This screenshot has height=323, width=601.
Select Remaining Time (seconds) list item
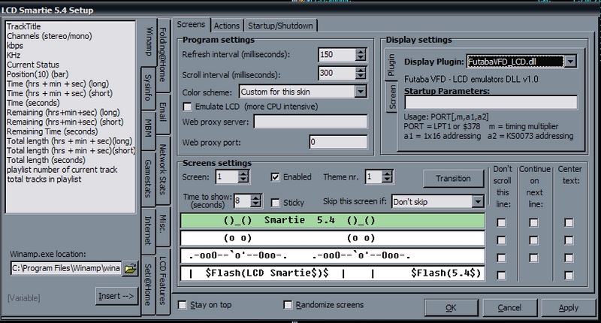tap(52, 131)
